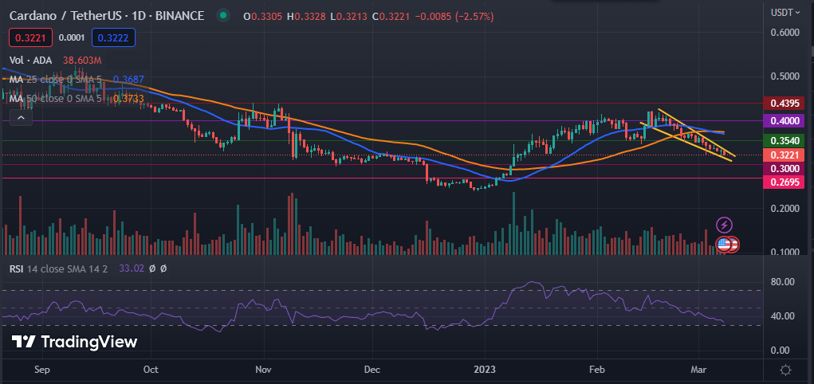The width and height of the screenshot is (814, 384).
Task: Click the red sell price 0.3221 button
Action: coord(30,37)
